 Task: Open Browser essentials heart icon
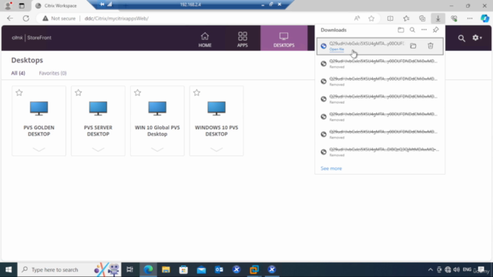[x=454, y=18]
